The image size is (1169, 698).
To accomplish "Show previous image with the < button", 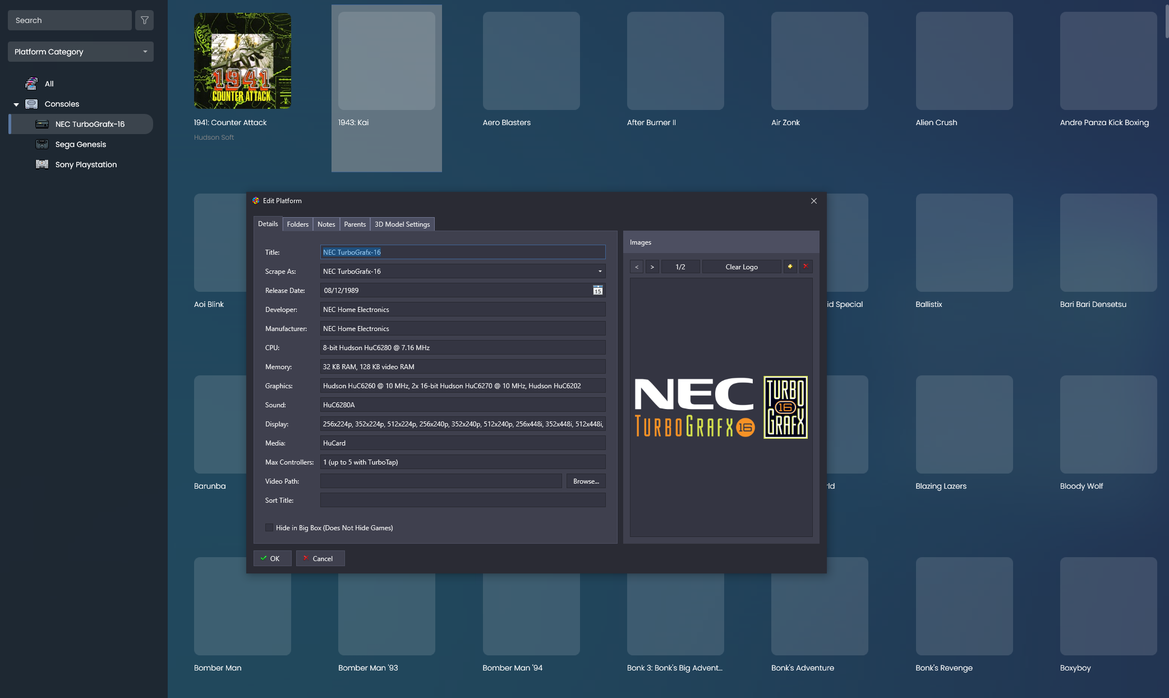I will tap(637, 267).
